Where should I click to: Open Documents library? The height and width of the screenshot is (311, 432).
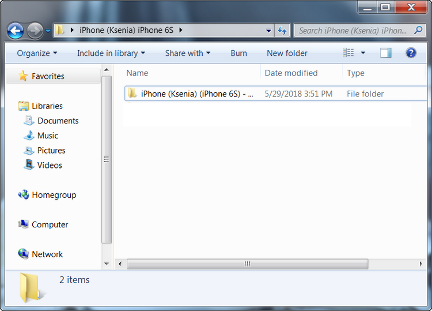(x=58, y=121)
